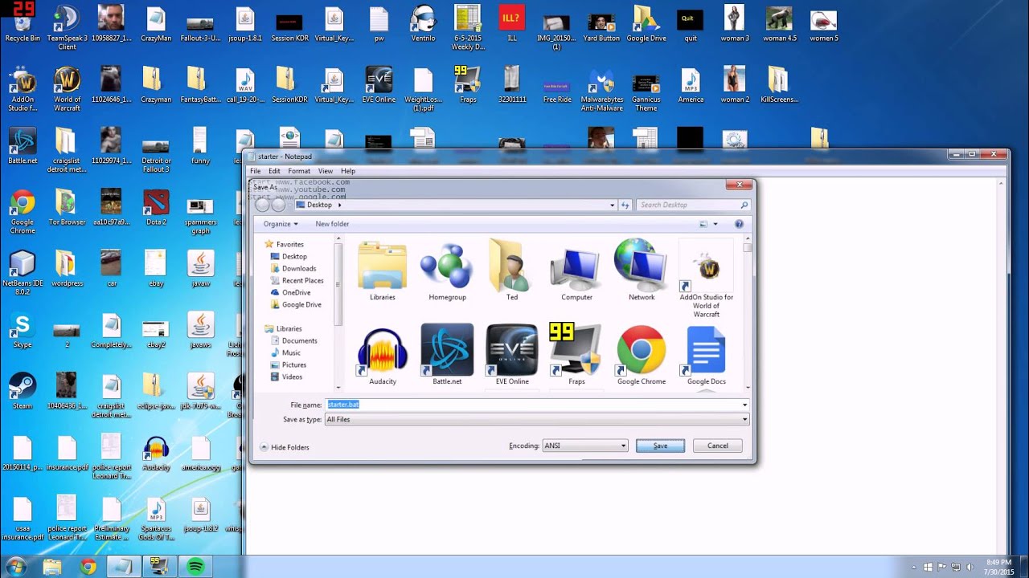1029x578 pixels.
Task: Open Google Chrome from the taskbar
Action: pyautogui.click(x=88, y=567)
